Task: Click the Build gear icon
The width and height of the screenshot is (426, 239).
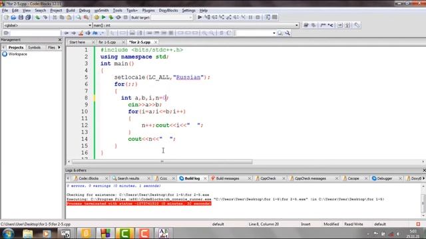Action: (x=97, y=17)
